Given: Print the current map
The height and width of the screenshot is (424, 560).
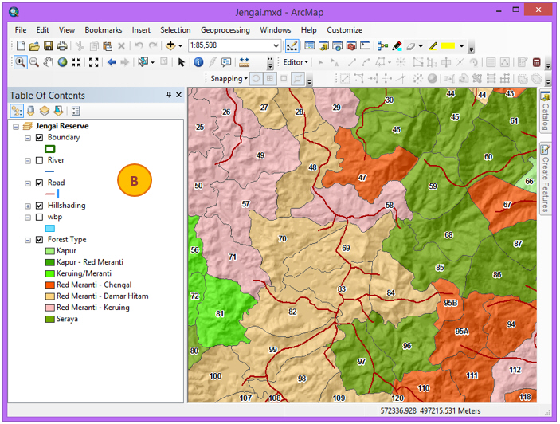Looking at the screenshot, I should (x=62, y=45).
